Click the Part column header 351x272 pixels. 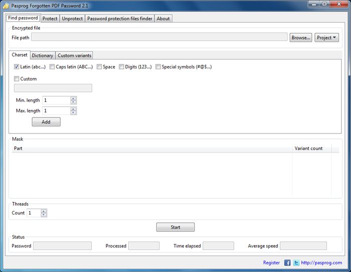click(152, 148)
